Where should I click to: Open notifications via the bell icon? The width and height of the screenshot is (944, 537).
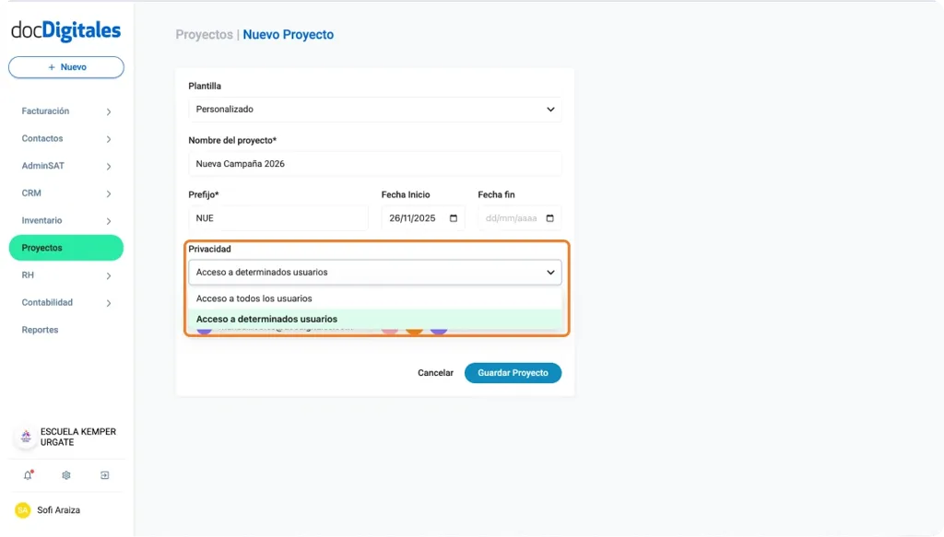[x=26, y=474]
